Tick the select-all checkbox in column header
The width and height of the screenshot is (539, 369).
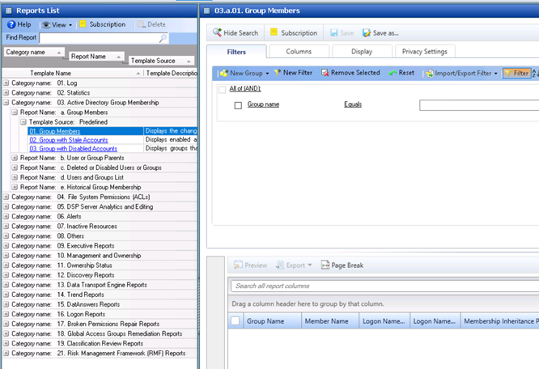[x=235, y=321]
